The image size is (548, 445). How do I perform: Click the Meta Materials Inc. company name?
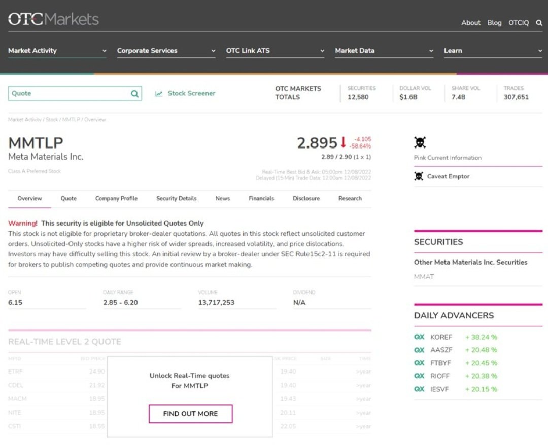coord(46,157)
